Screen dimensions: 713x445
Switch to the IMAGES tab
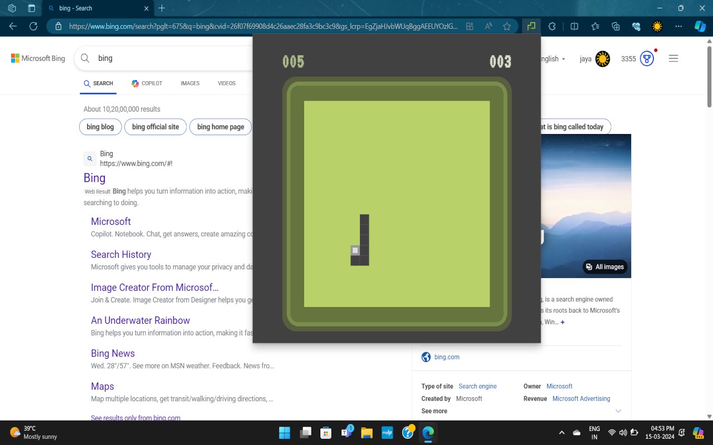(190, 83)
